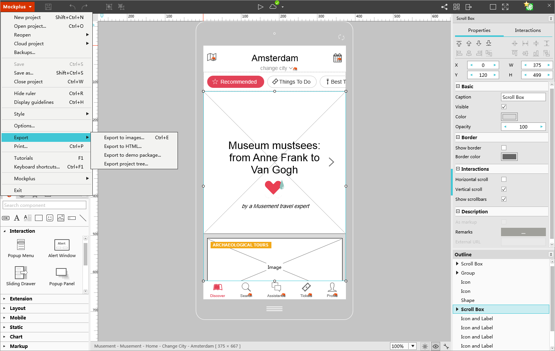Open the Border color swatch
Screen dimensions: 555x351
pyautogui.click(x=509, y=157)
